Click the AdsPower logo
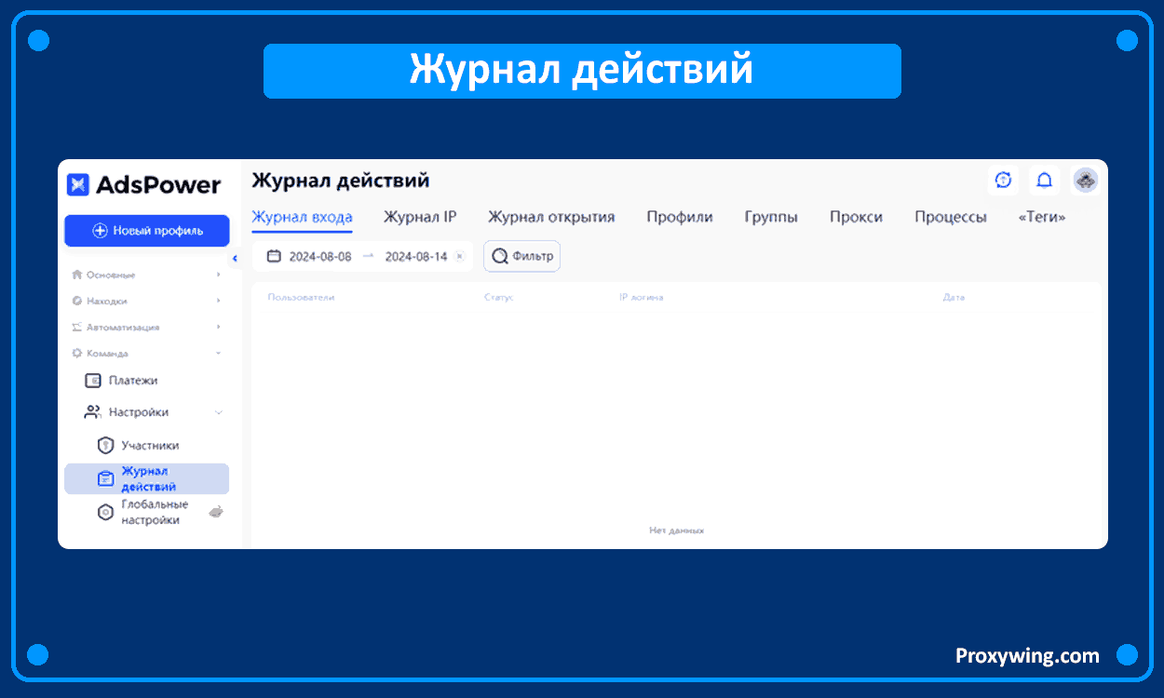 tap(143, 184)
